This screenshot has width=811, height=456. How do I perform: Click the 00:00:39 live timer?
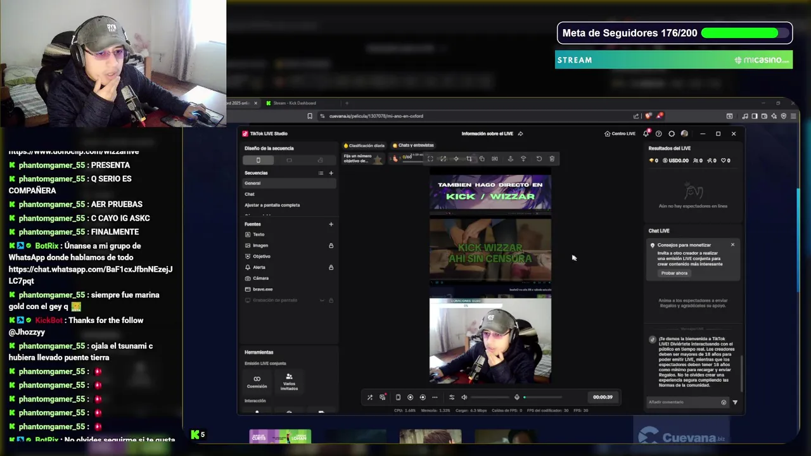pyautogui.click(x=603, y=397)
